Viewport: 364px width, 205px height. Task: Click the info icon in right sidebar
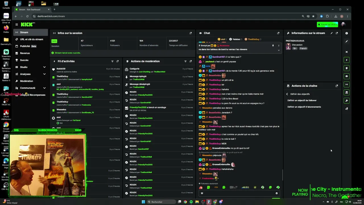(x=347, y=33)
